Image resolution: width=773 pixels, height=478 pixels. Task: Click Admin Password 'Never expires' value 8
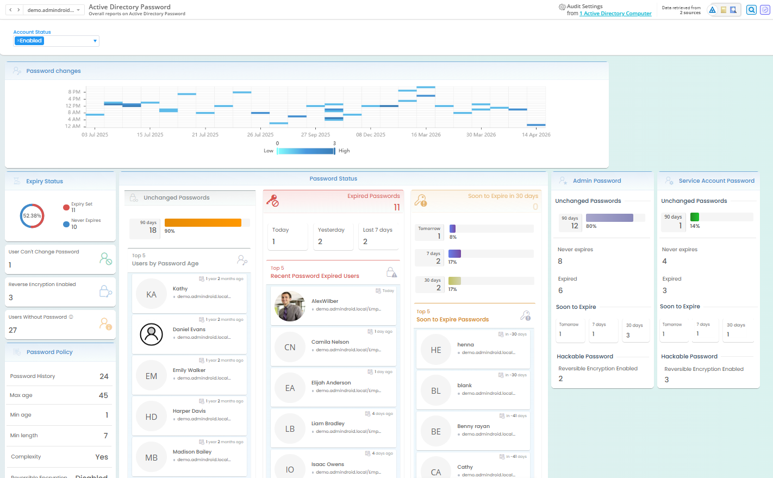560,261
